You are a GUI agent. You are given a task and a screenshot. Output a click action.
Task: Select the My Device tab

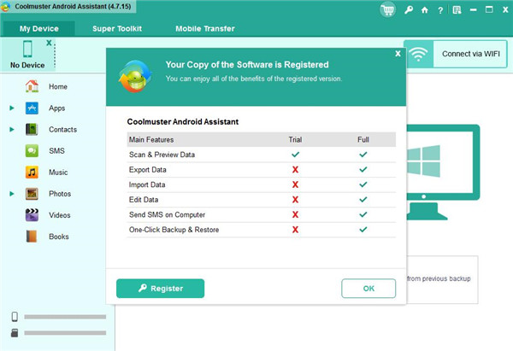[x=38, y=28]
